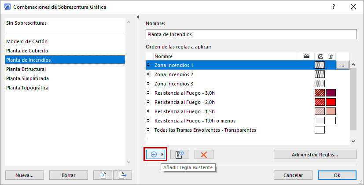
Task: Click the drag handle beside Zona Incendios 2
Action: [x=148, y=74]
